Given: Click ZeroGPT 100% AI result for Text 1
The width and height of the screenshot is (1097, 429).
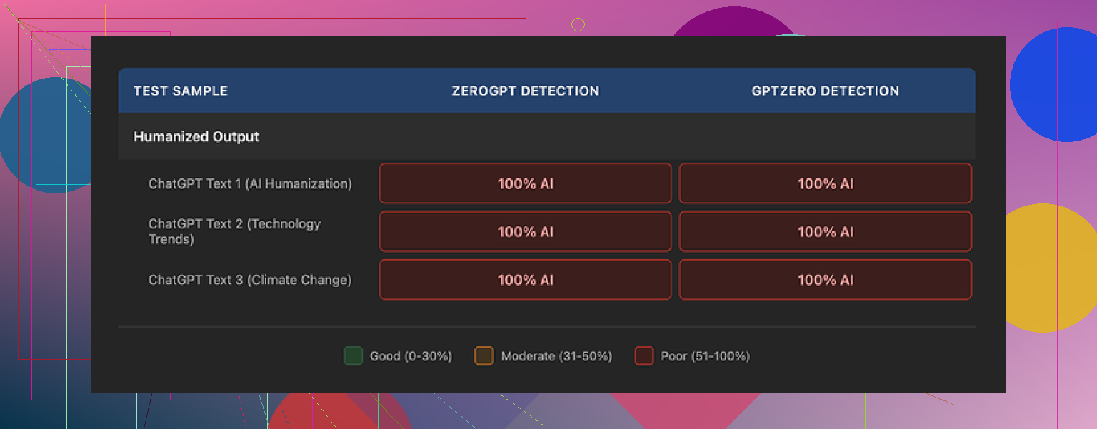Looking at the screenshot, I should 525,183.
